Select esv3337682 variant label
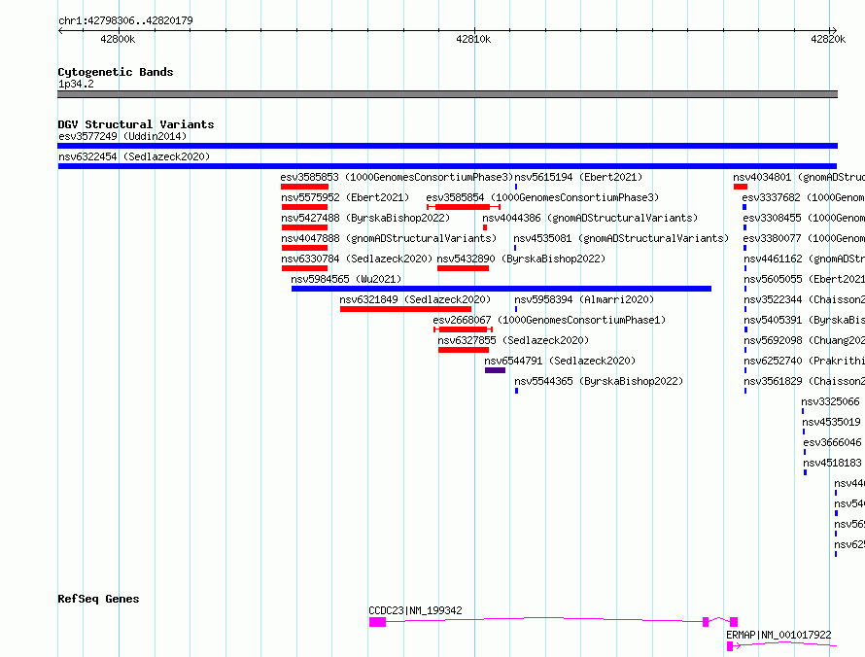The image size is (865, 657). 803,197
